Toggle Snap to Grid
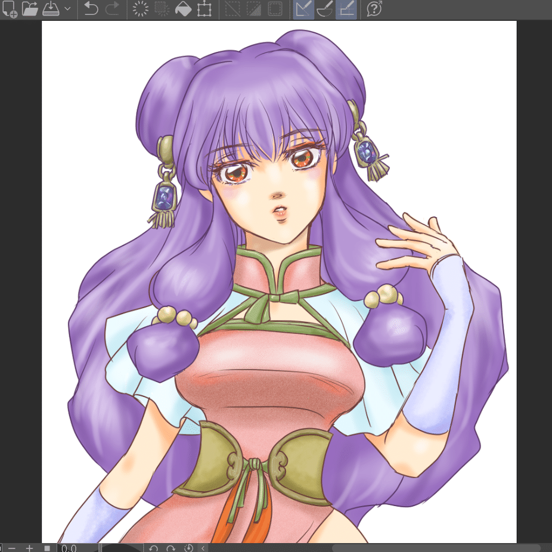Screen dimensions: 552x552 [346, 9]
